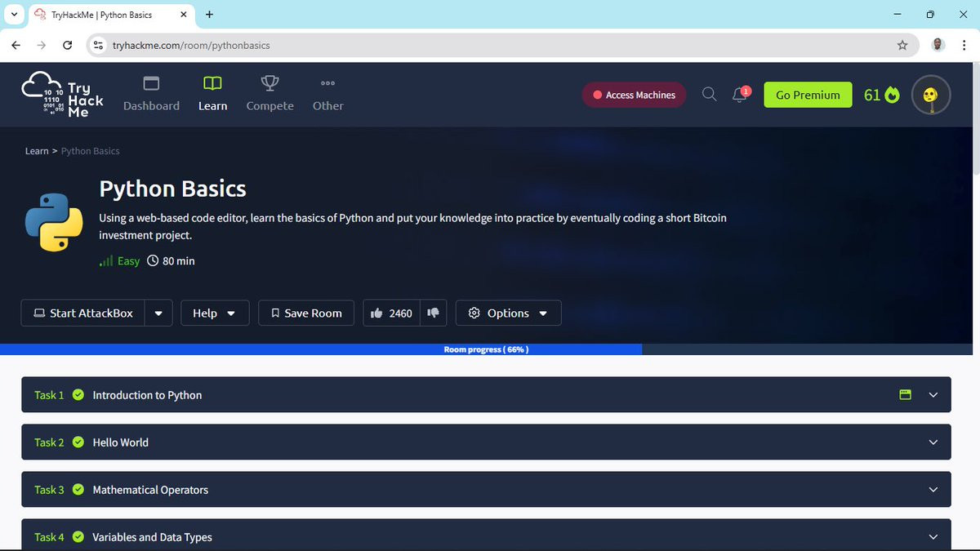The image size is (980, 551).
Task: Open a new browser tab
Action: pyautogui.click(x=210, y=15)
